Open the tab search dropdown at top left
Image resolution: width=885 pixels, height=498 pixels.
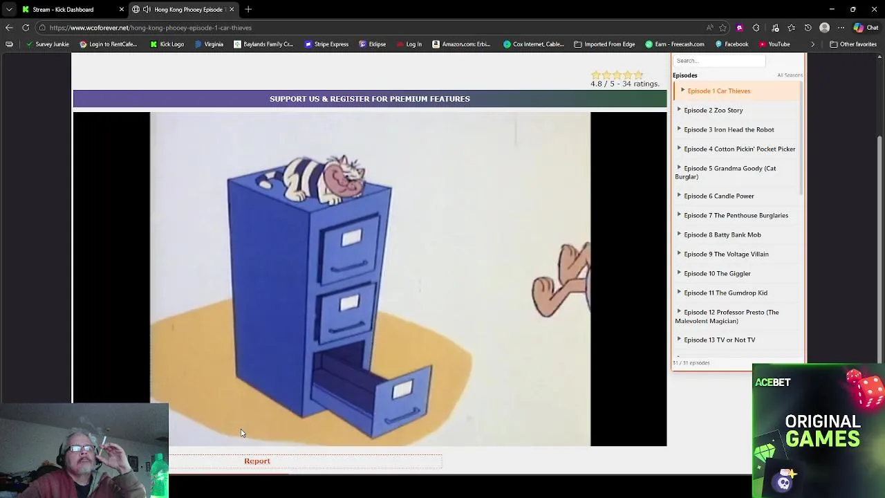tap(9, 9)
